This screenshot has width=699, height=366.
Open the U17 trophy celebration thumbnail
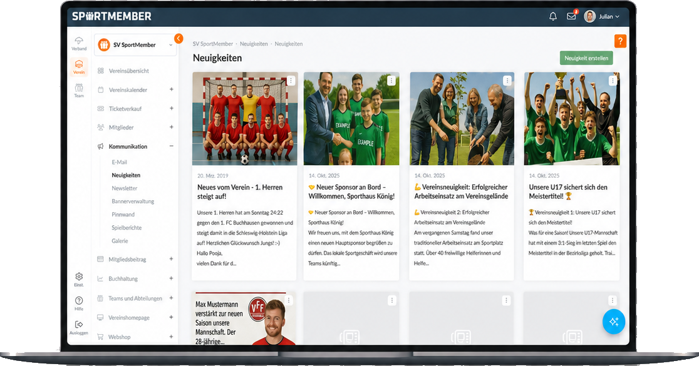click(x=572, y=118)
